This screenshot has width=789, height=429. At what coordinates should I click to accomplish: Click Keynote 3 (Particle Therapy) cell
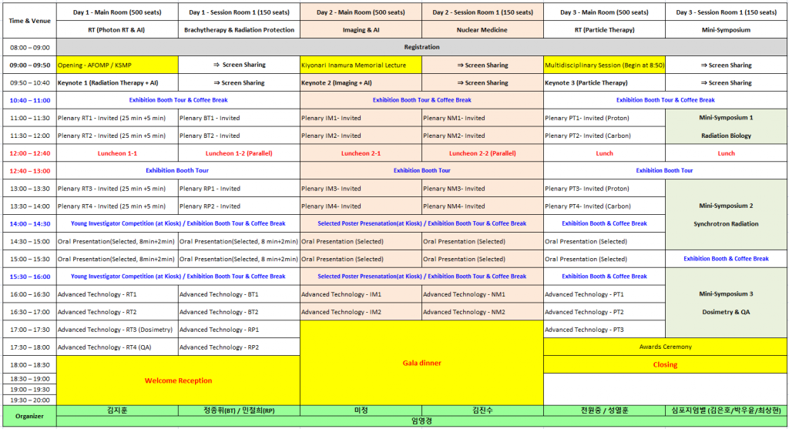pyautogui.click(x=604, y=82)
